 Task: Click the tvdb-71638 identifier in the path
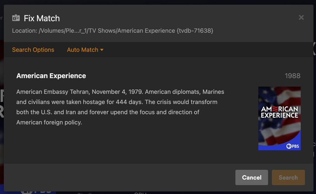(195, 30)
